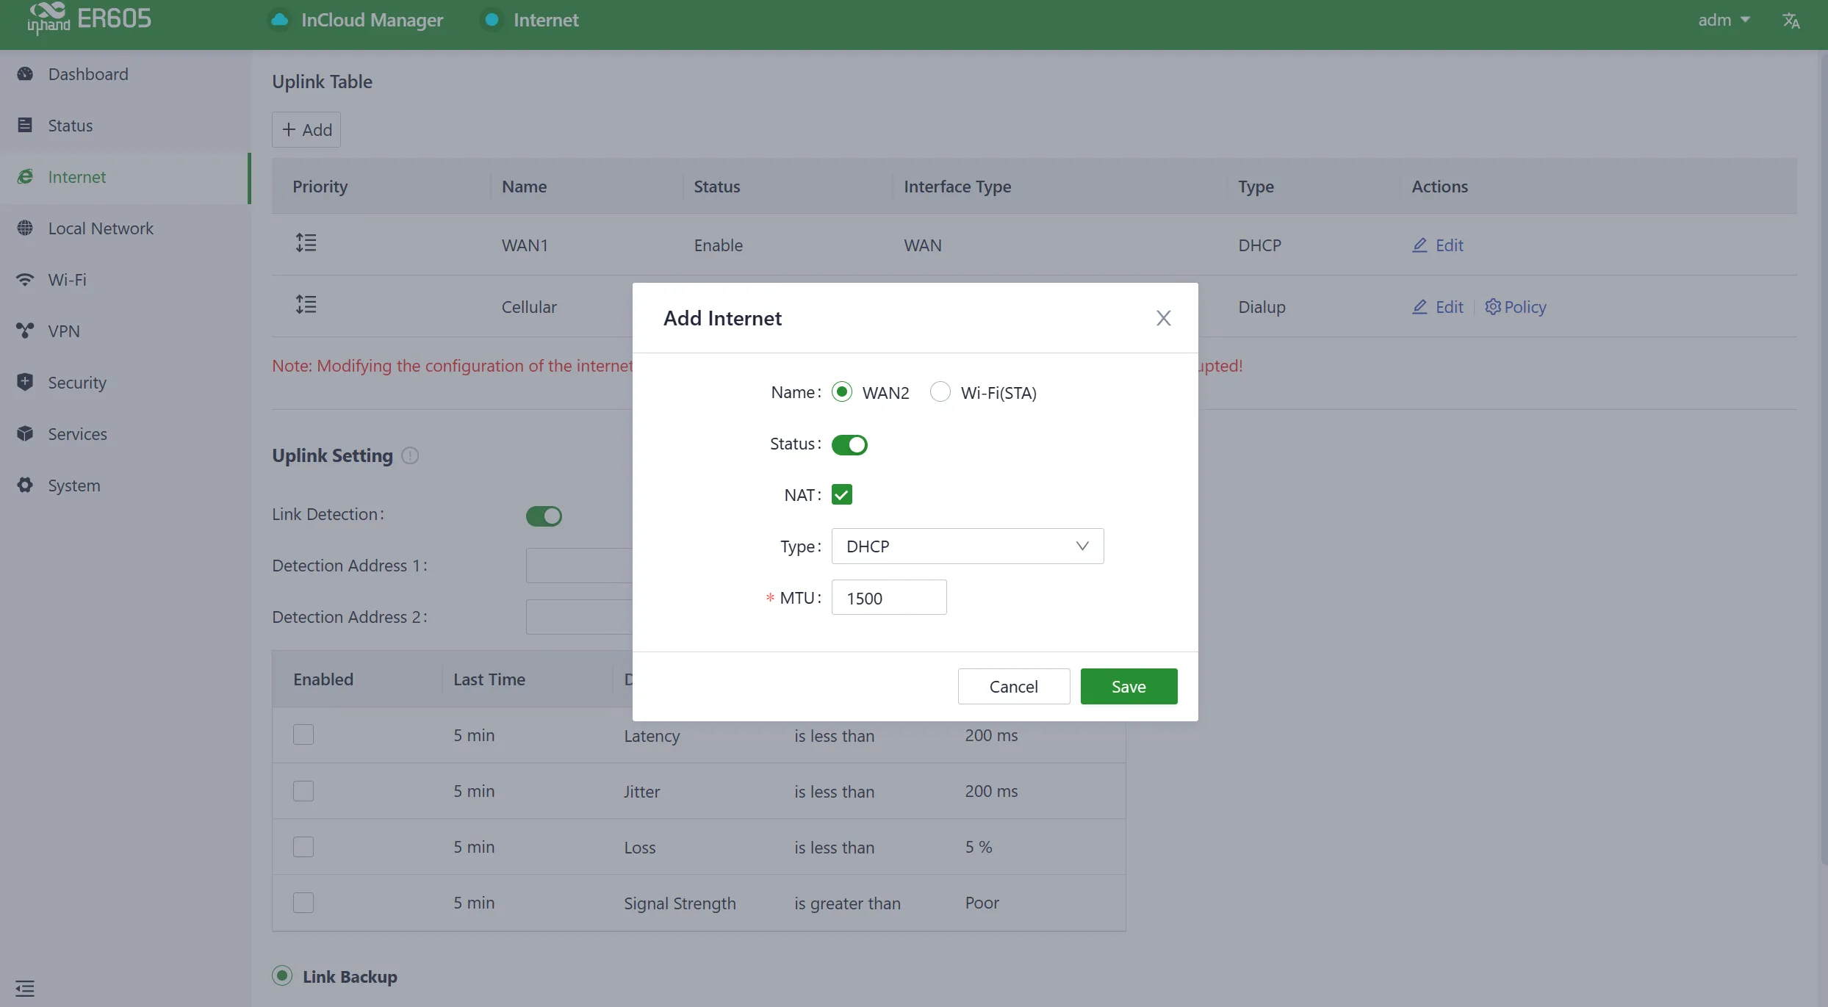Click the Services cube icon in sidebar
Viewport: 1828px width, 1007px height.
coord(25,433)
